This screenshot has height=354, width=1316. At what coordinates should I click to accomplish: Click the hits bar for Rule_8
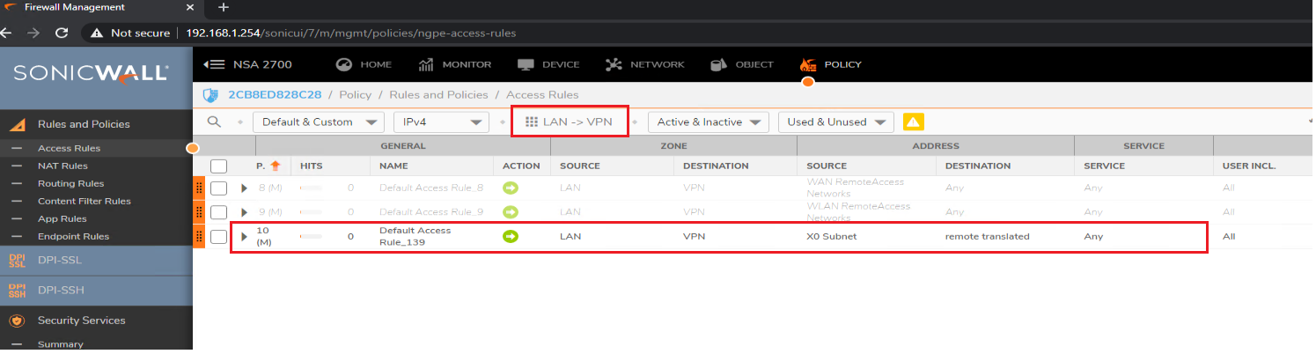pos(312,188)
